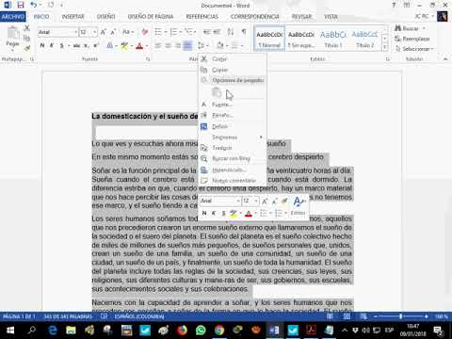Toggle italic (K) in the ribbon

52,46
